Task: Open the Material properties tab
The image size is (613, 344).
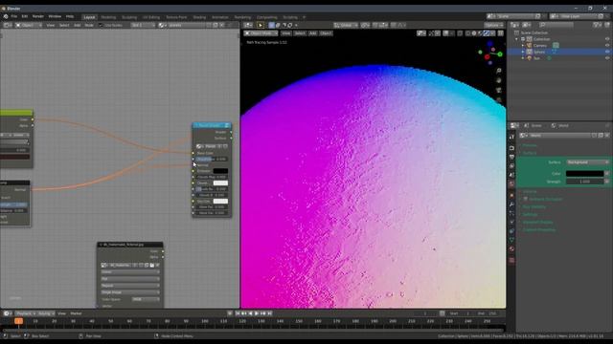Action: pos(511,248)
